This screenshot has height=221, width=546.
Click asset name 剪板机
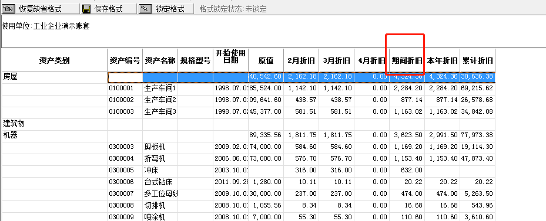(x=155, y=147)
